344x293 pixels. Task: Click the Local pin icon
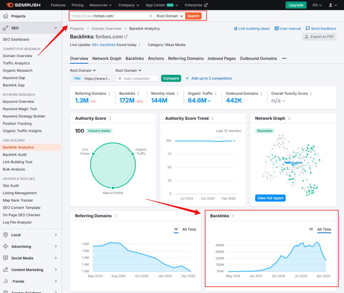pos(6,235)
